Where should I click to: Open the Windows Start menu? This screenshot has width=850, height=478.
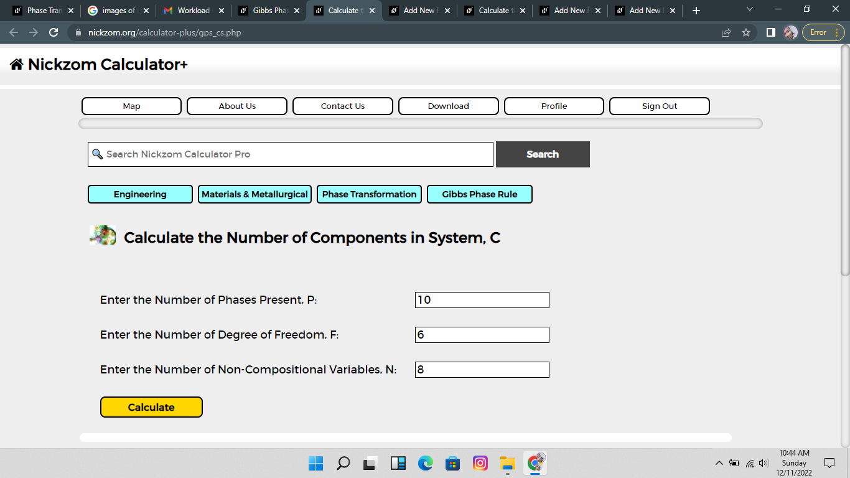click(316, 463)
